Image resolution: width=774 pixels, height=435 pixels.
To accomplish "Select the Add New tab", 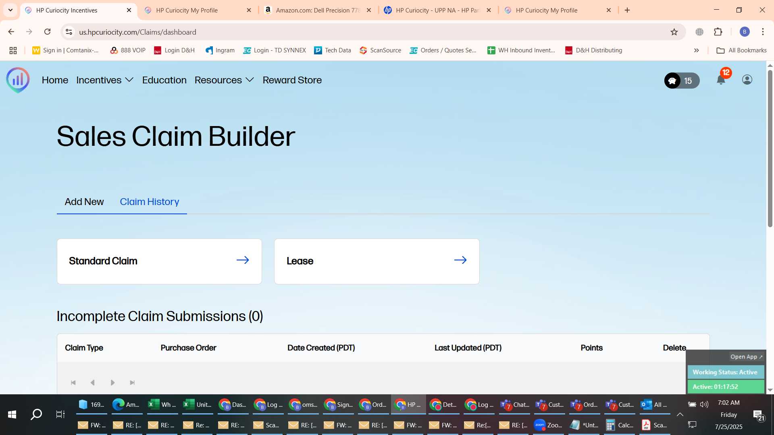I will [x=84, y=202].
